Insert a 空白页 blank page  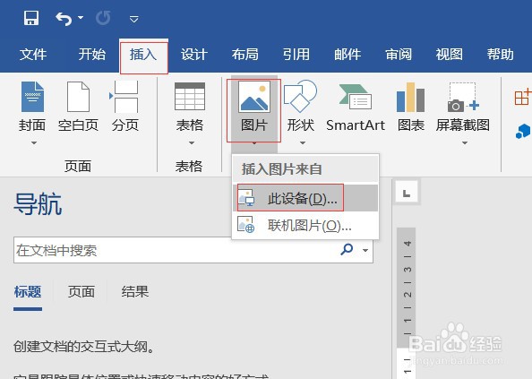(x=78, y=107)
